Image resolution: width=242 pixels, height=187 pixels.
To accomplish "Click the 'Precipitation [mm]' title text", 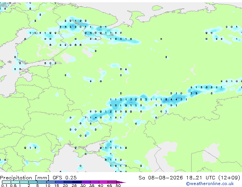I will point(25,178).
